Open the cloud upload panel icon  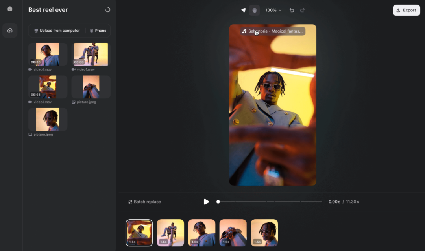10,30
